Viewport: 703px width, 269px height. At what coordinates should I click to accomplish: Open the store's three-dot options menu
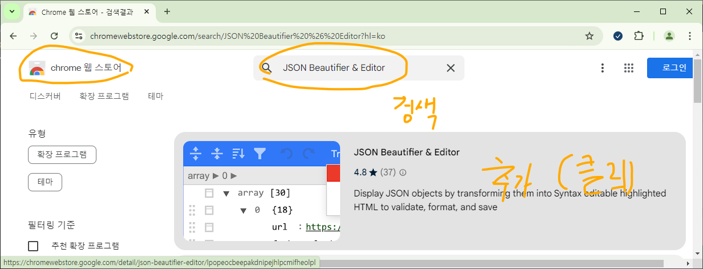point(603,68)
